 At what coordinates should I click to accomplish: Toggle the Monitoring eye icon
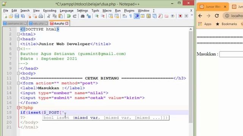(x=172, y=16)
